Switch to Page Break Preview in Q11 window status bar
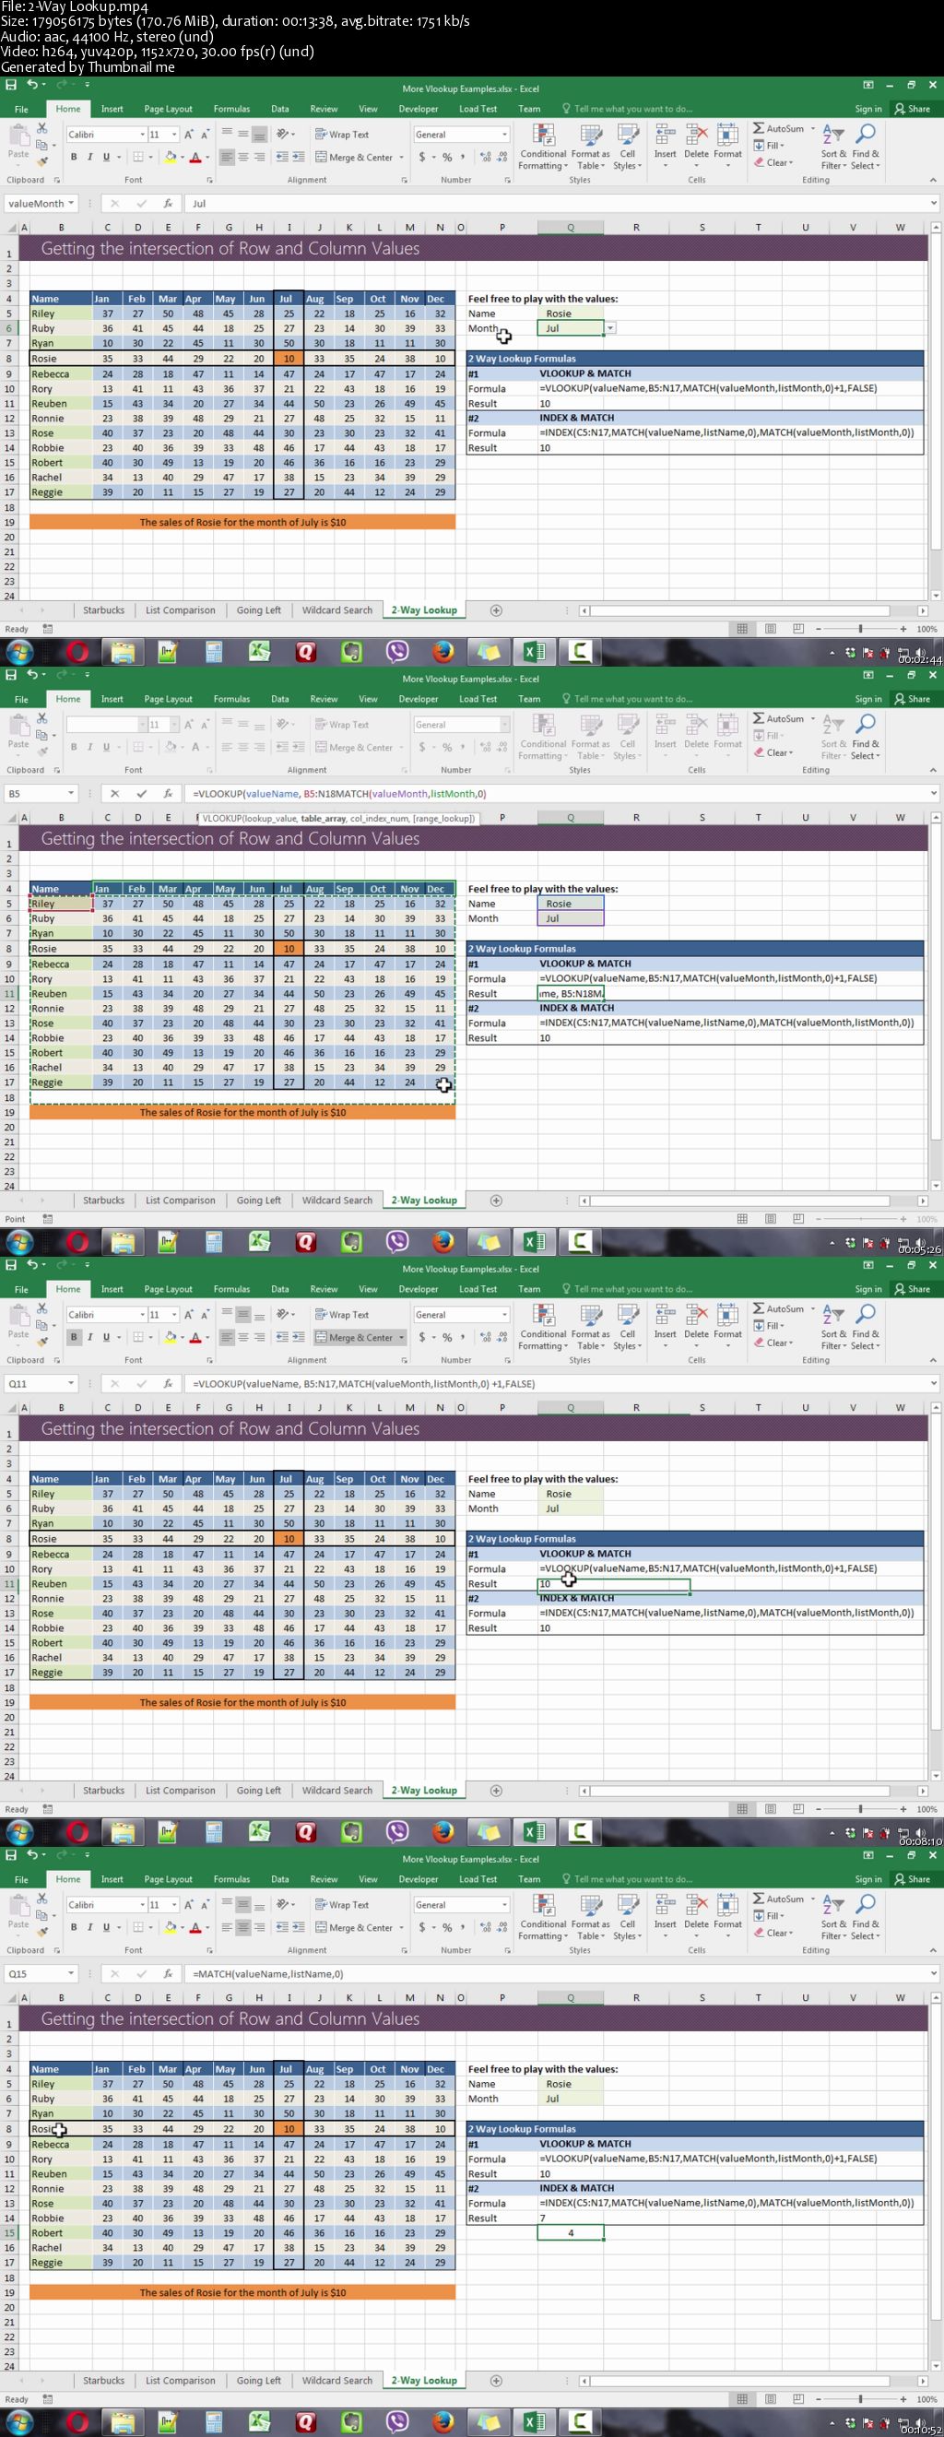This screenshot has height=2437, width=944. pos(798,1808)
